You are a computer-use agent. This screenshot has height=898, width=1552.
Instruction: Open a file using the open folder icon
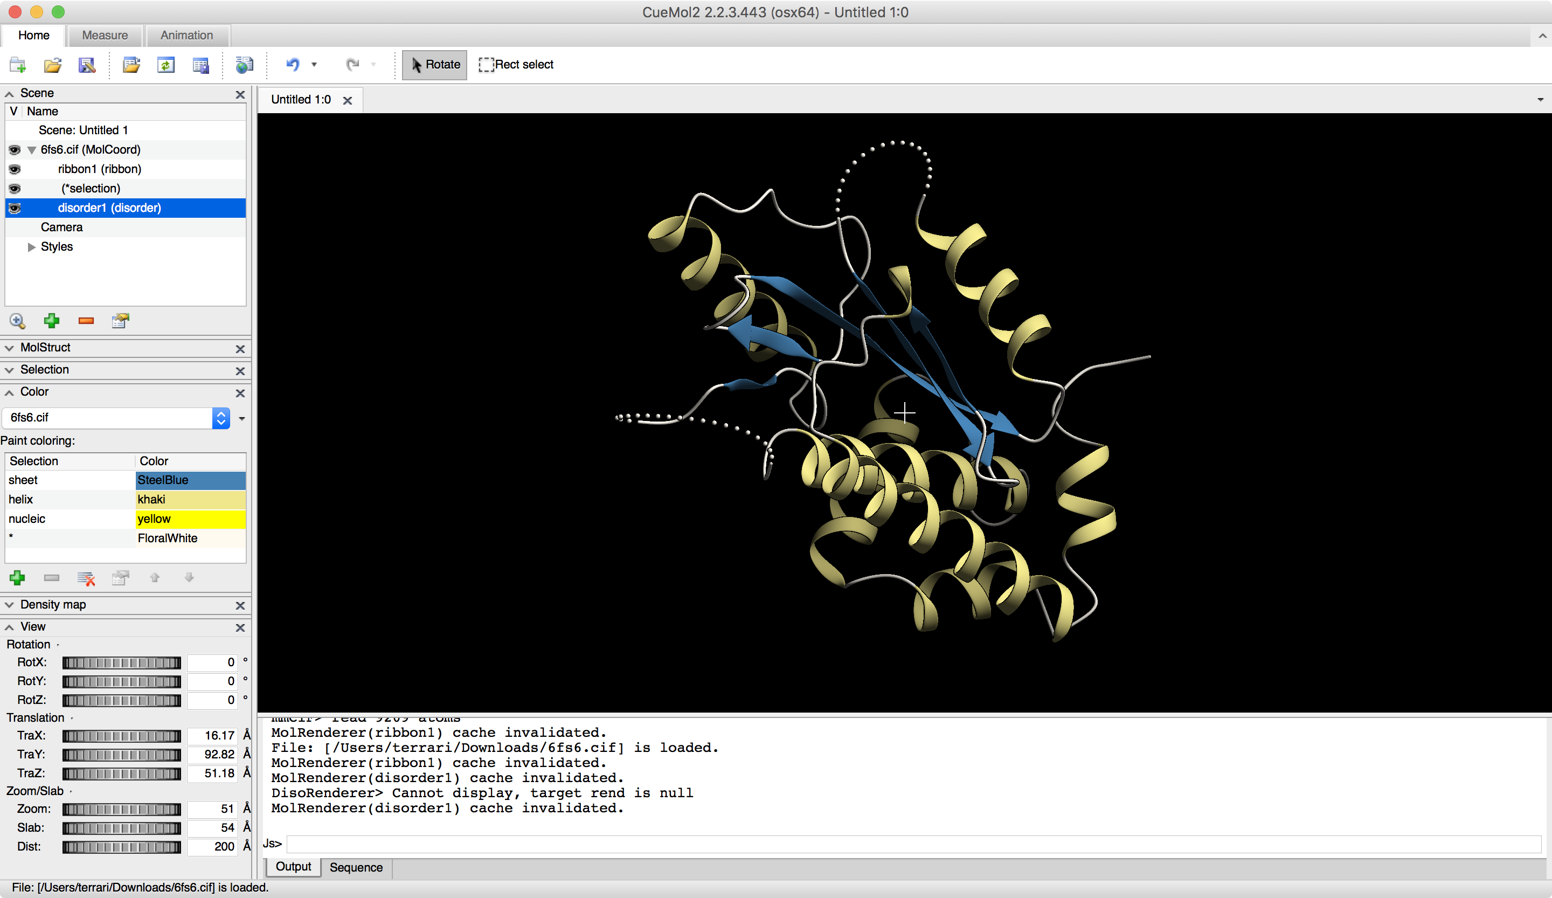pyautogui.click(x=52, y=65)
